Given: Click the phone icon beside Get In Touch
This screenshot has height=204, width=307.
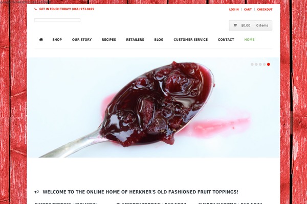Looking at the screenshot, I should point(35,9).
